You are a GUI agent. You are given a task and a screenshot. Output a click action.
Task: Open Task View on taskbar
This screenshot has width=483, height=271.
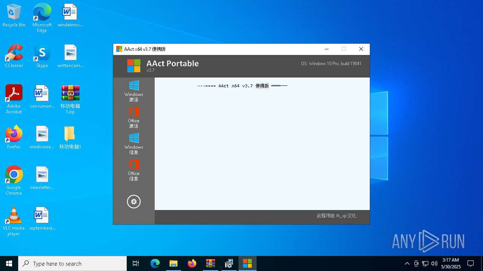pyautogui.click(x=136, y=263)
